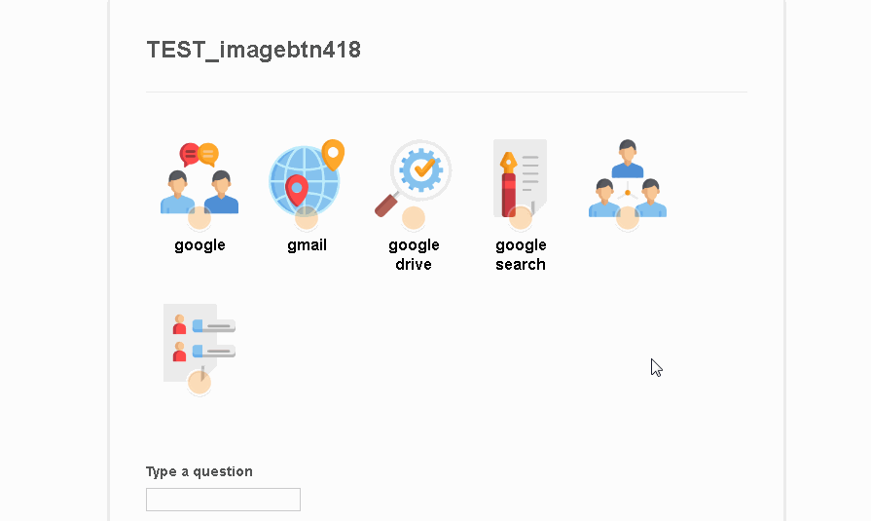Viewport: 871px width, 521px height.
Task: Click the horizontal divider below the title
Action: [447, 92]
